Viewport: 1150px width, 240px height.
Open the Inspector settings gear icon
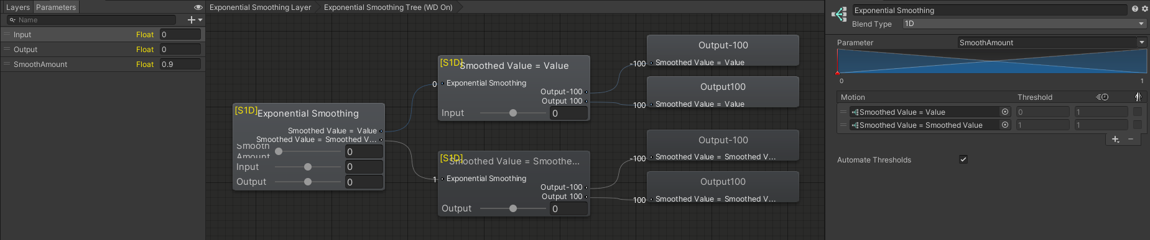coord(1144,9)
